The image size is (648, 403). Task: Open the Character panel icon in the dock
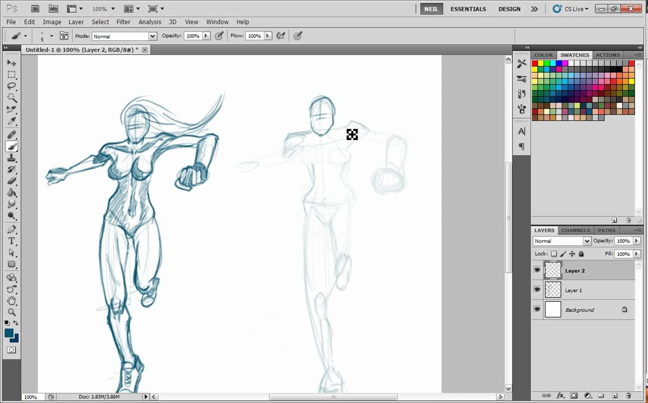521,130
